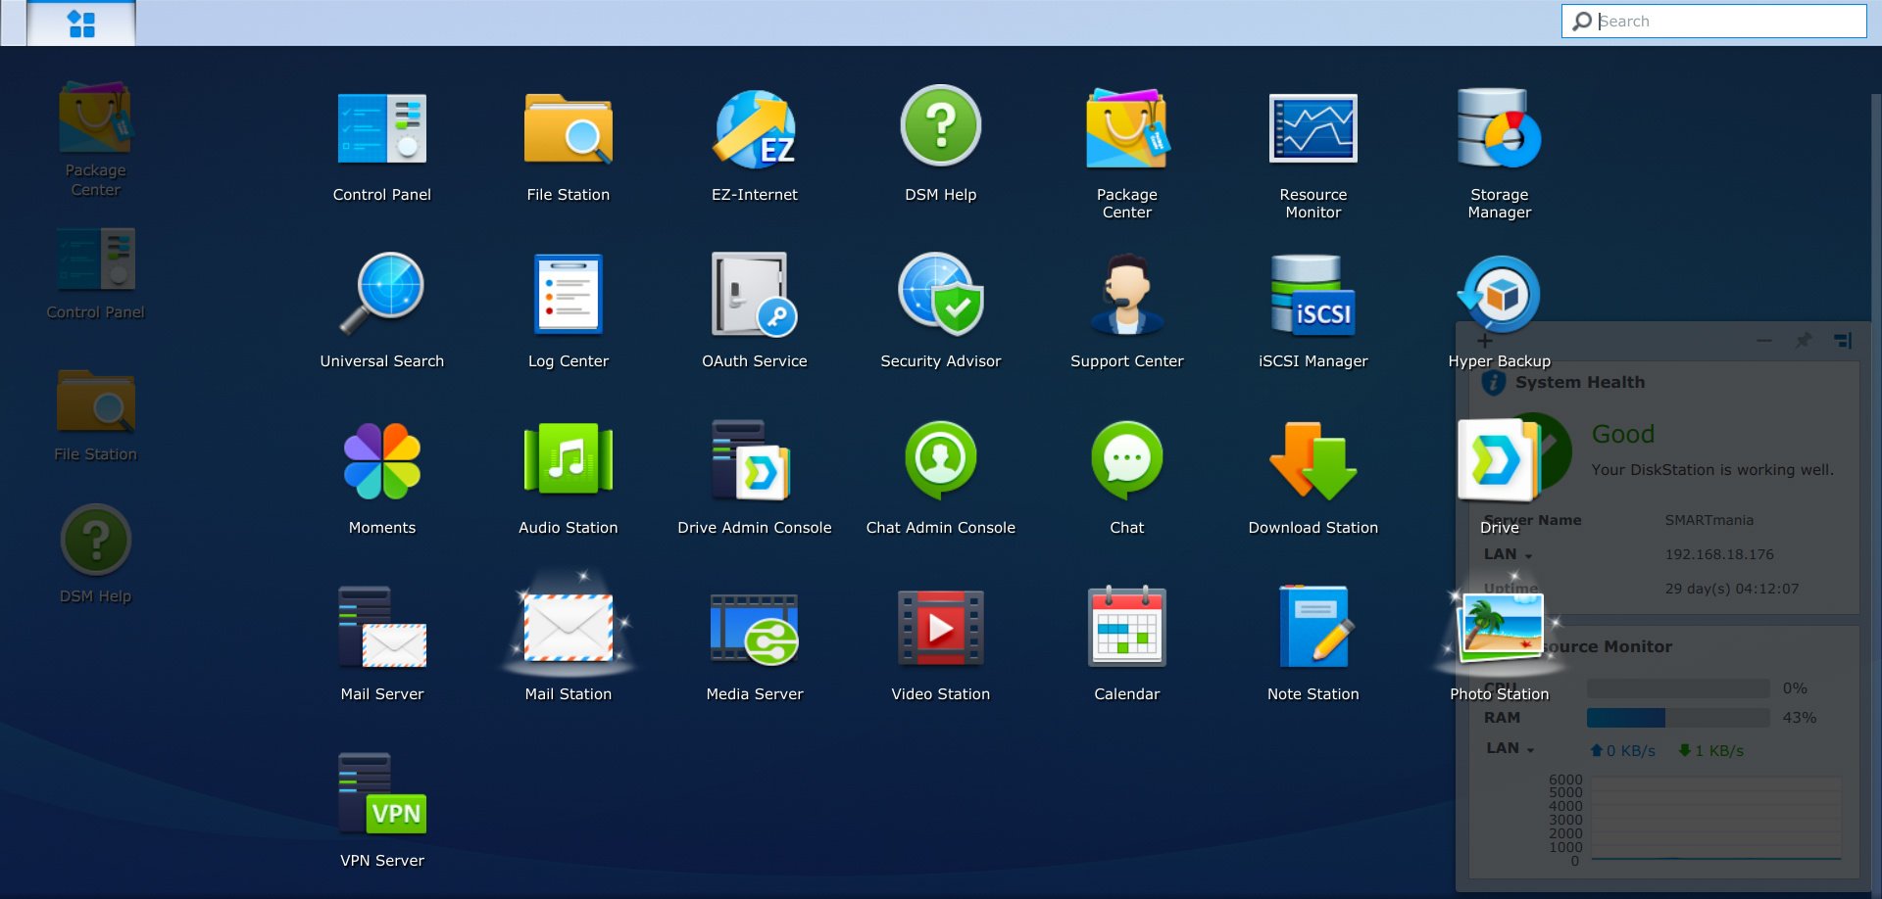Screen dimensions: 1882x899
Task: Open Package Center in the app grid
Action: pos(1127,129)
